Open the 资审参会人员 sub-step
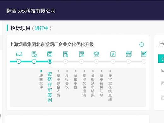 tap(58, 85)
